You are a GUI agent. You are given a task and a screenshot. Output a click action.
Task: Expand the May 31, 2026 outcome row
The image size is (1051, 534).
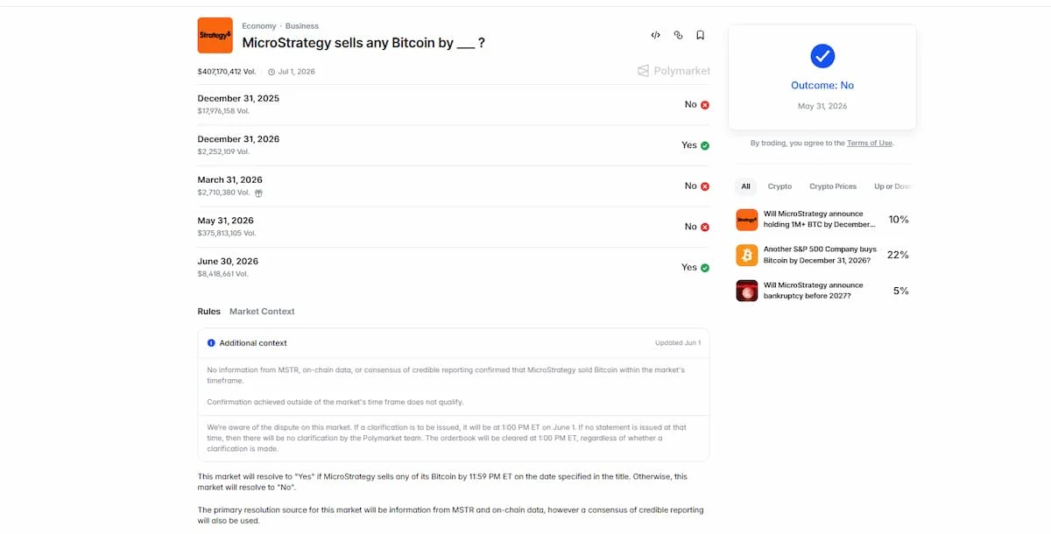coord(454,227)
